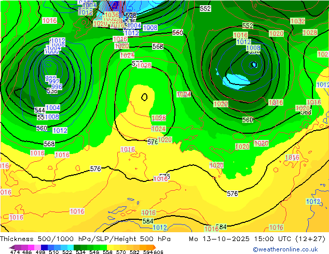
Task: Click the "Mo 13-10-2025 15:00 UTC (12+27)" timestamp
Action: 257,239
